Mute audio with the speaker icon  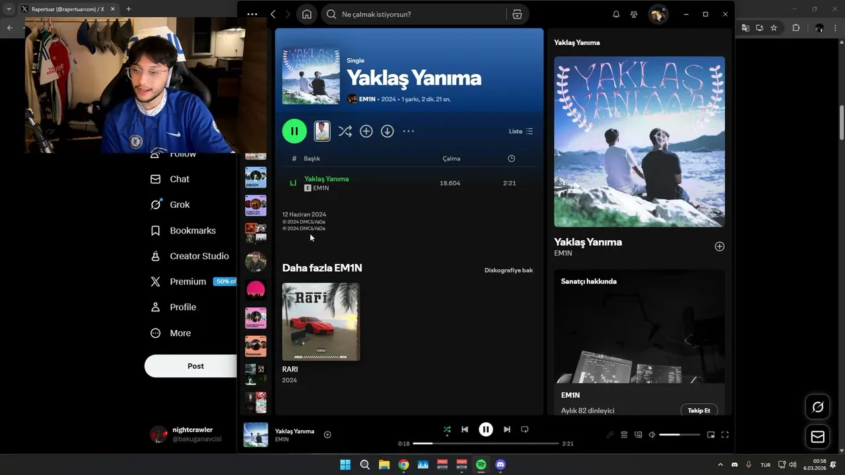652,435
